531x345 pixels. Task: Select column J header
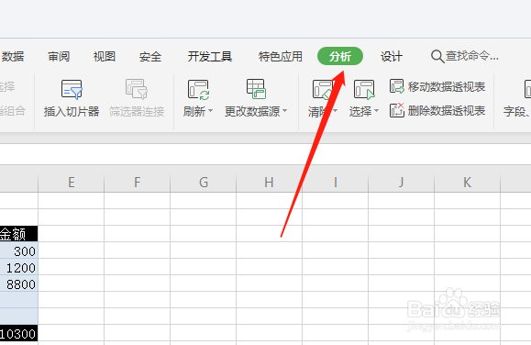402,183
